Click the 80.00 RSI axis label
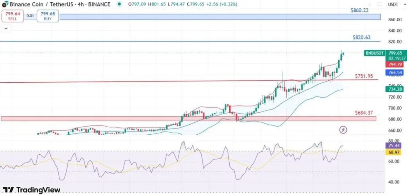The image size is (407, 196). [x=394, y=141]
